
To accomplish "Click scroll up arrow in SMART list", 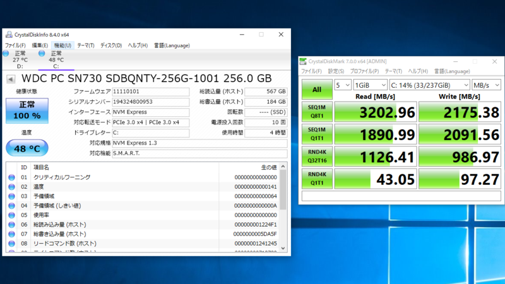I will [x=283, y=167].
